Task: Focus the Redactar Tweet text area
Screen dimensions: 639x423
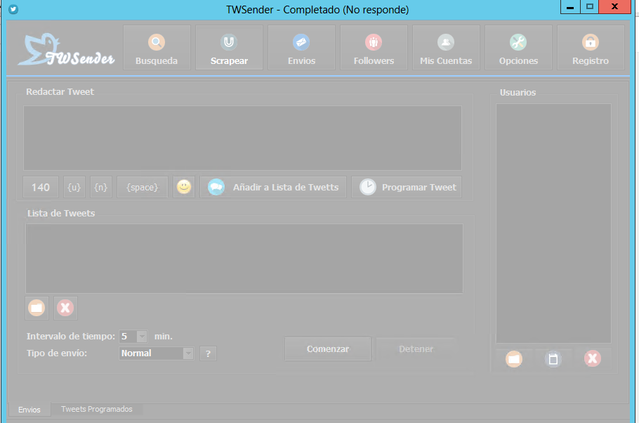Action: (x=242, y=138)
